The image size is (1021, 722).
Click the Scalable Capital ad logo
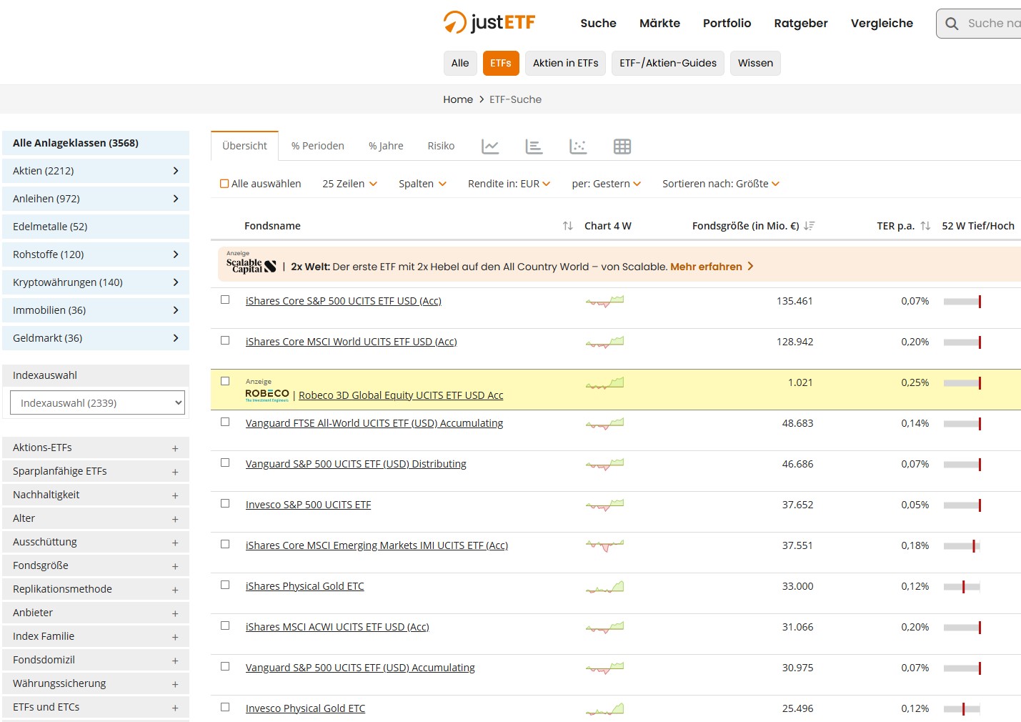pyautogui.click(x=251, y=266)
